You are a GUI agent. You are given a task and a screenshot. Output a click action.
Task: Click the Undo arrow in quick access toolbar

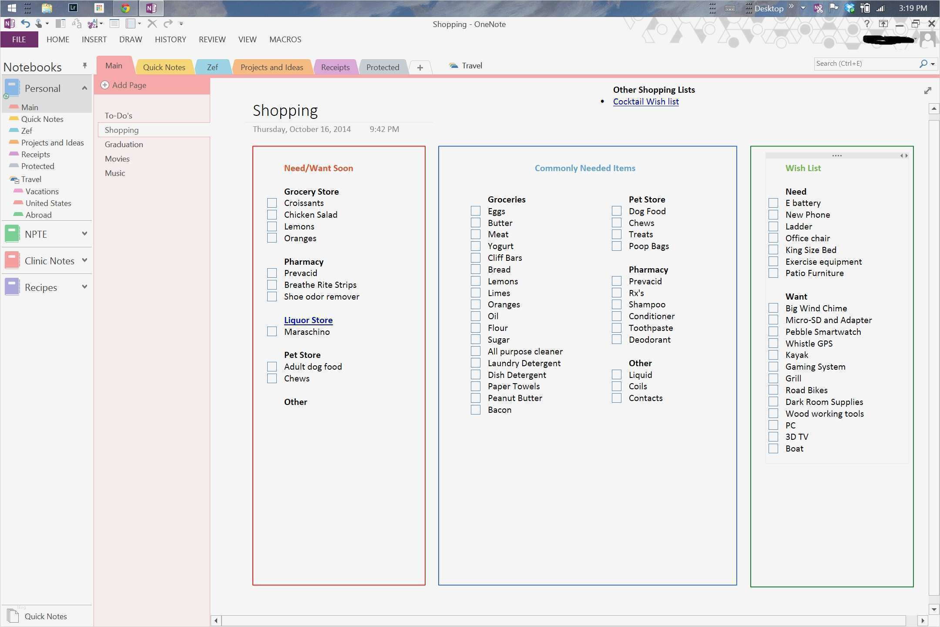pyautogui.click(x=26, y=24)
